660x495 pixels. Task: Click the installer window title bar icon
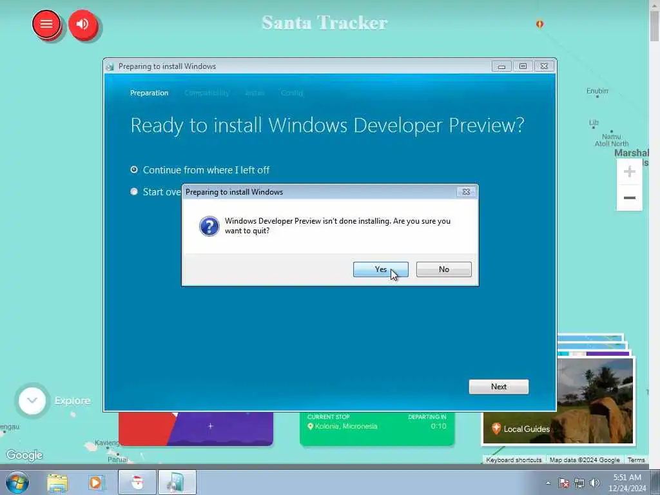coord(110,66)
